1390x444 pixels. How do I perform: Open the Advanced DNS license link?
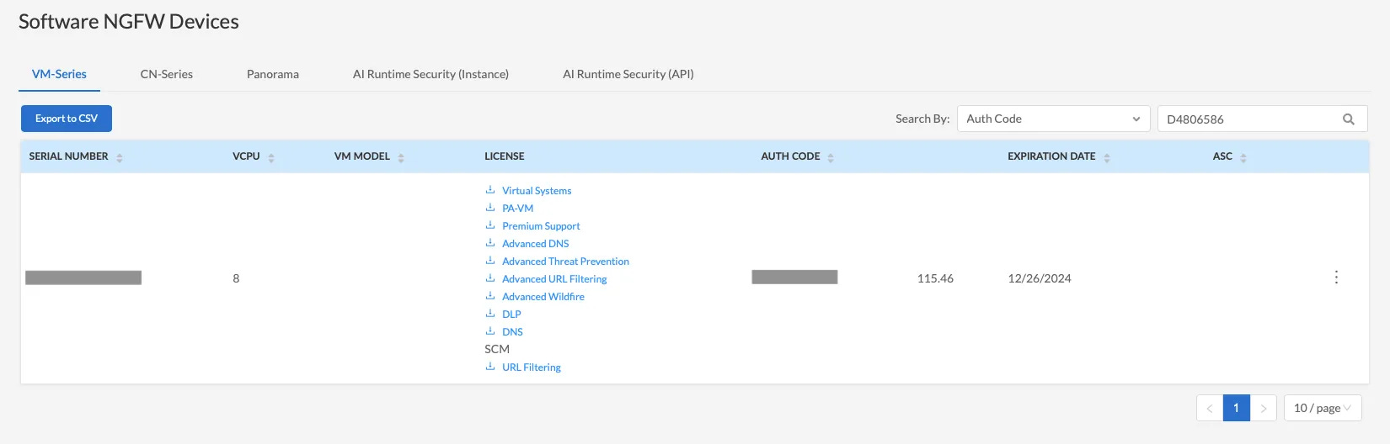click(x=536, y=244)
